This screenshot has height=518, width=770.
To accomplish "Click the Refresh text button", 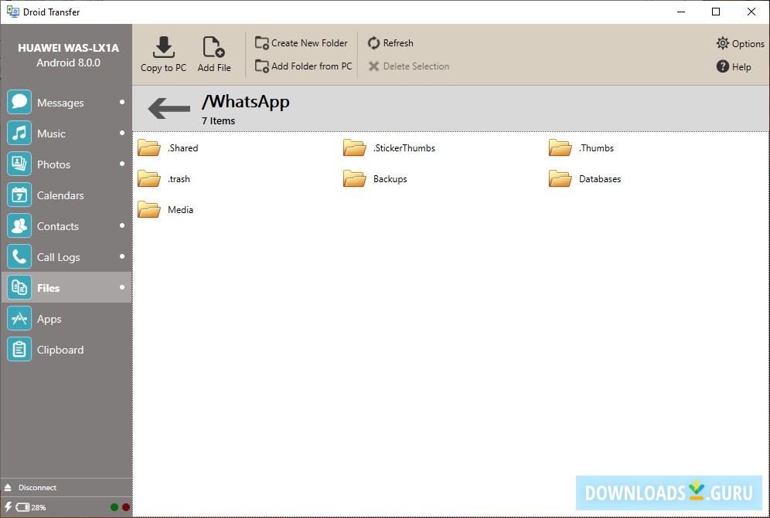I will point(398,43).
